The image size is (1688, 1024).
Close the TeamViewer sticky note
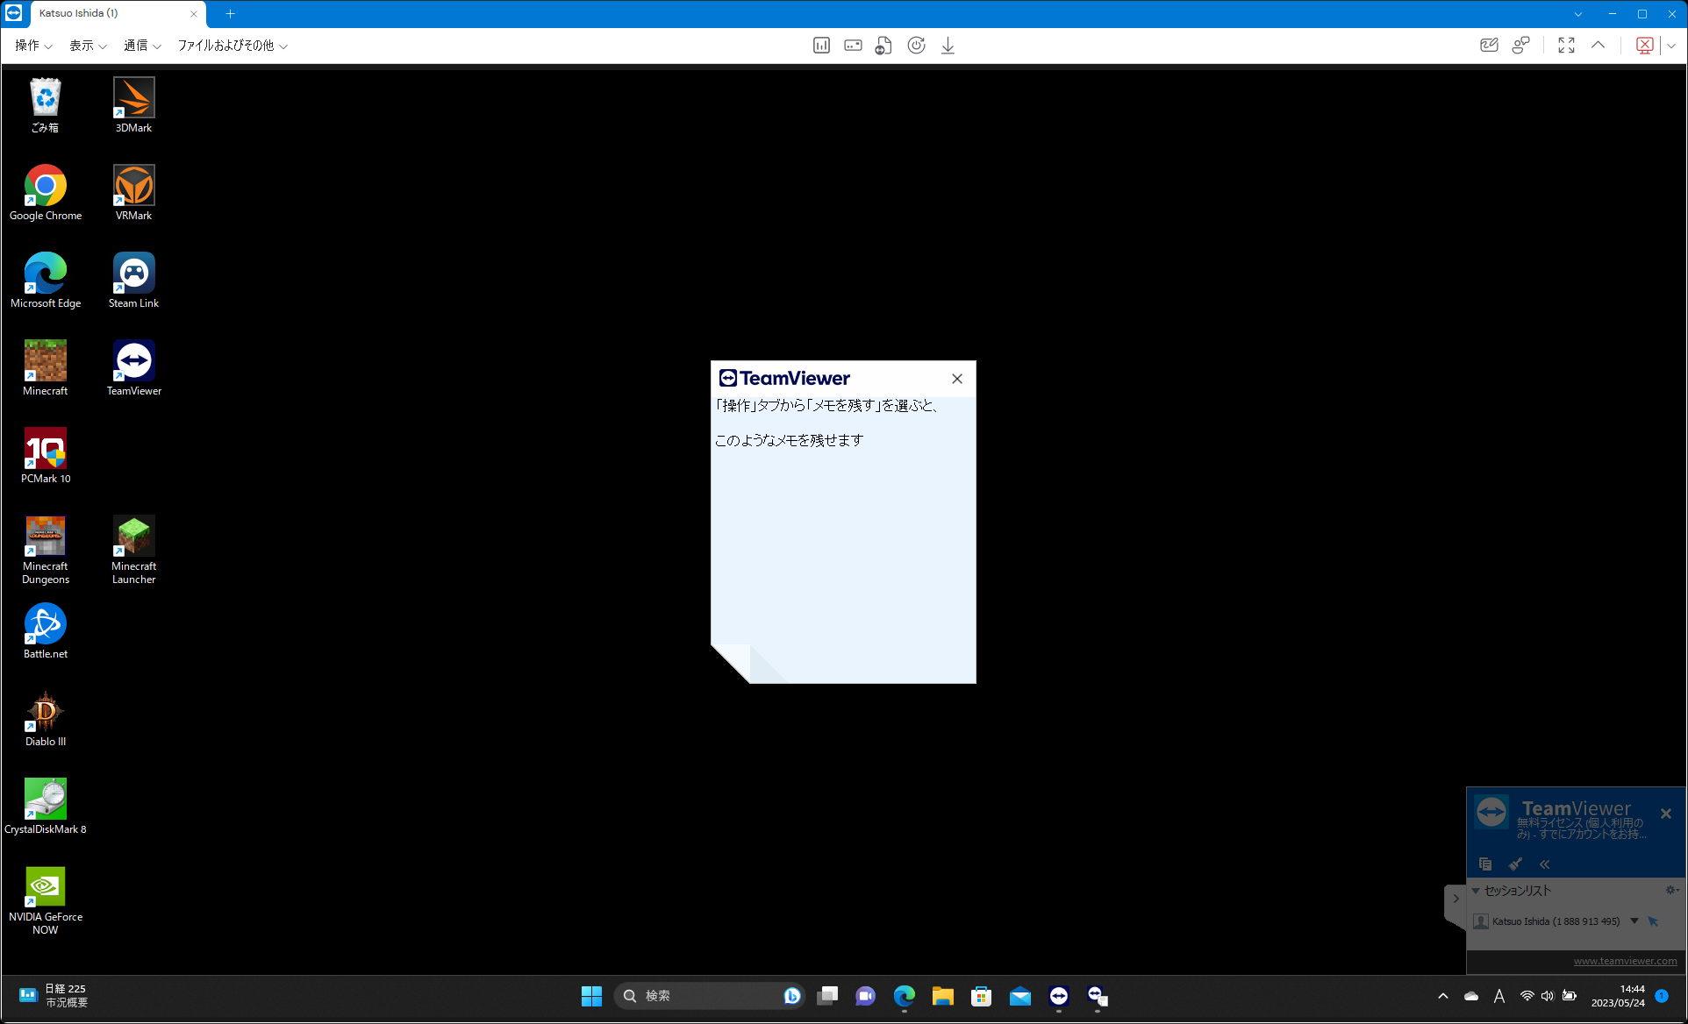(957, 379)
